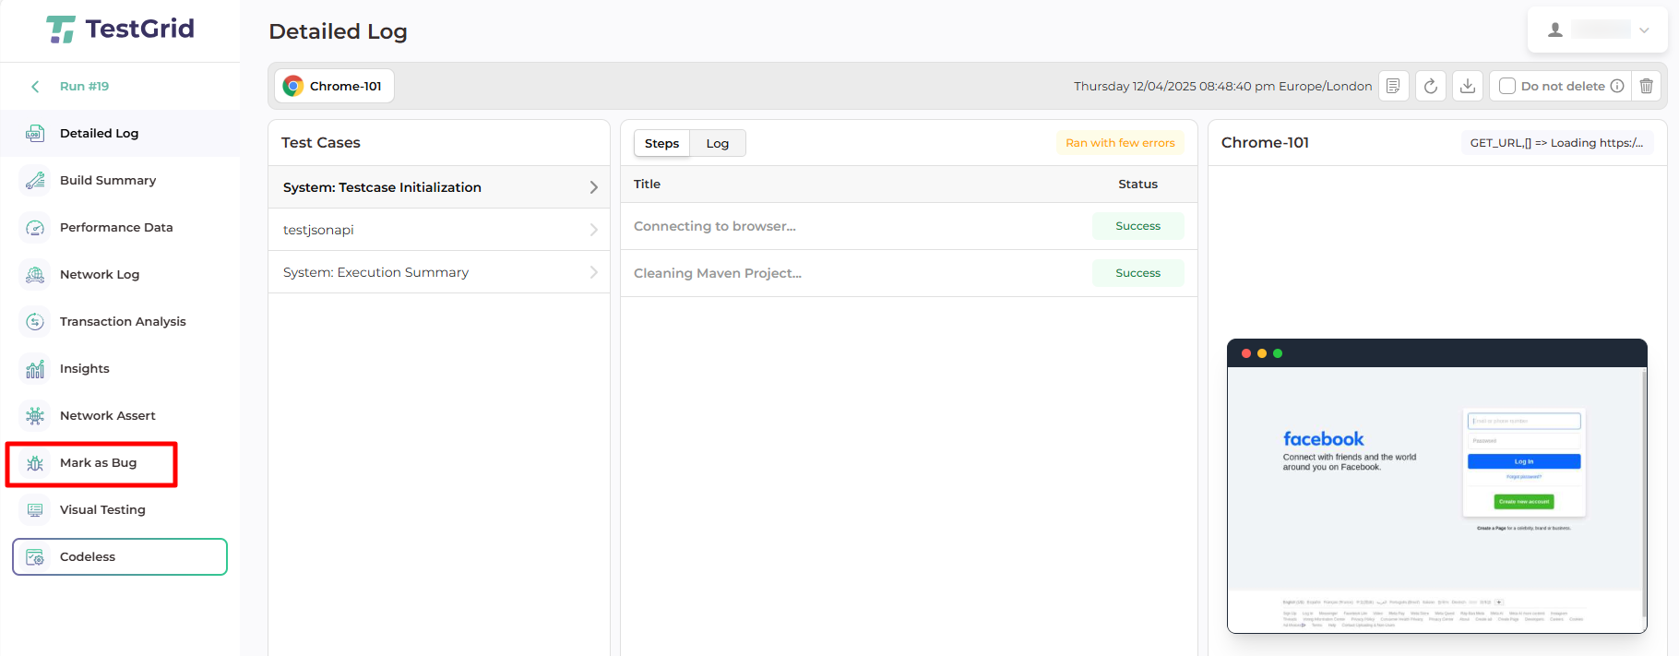
Task: Select the Steps tab
Action: click(x=661, y=143)
